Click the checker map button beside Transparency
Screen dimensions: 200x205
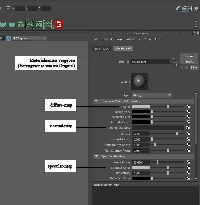coord(188,112)
